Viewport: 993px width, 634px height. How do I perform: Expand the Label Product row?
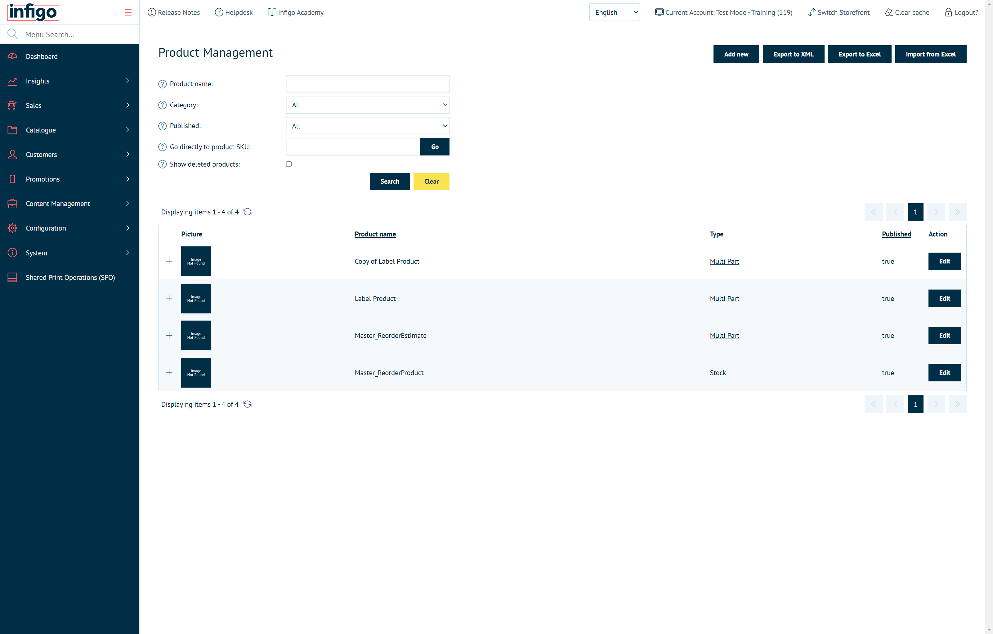169,298
